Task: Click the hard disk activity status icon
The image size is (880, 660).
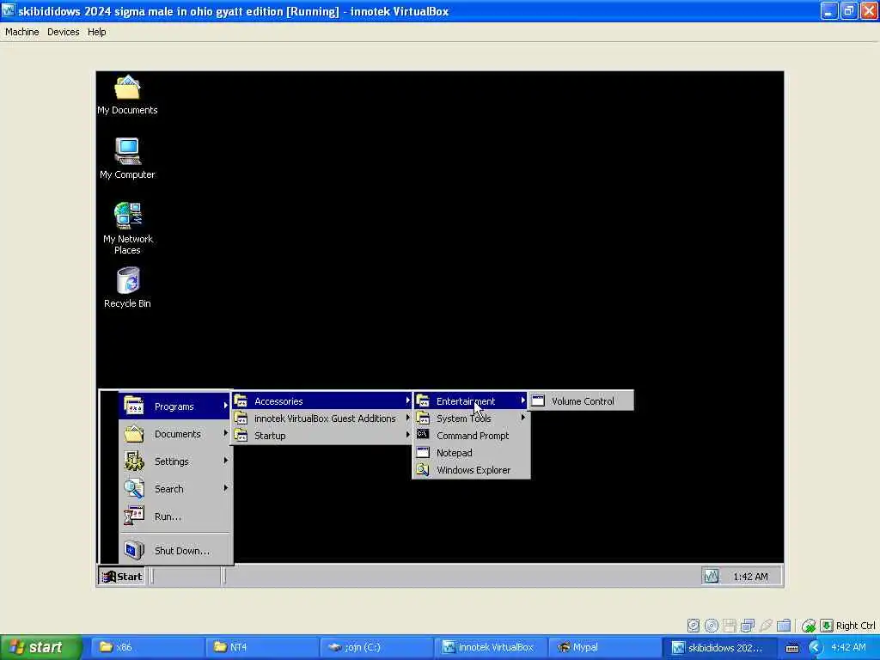Action: coord(694,626)
